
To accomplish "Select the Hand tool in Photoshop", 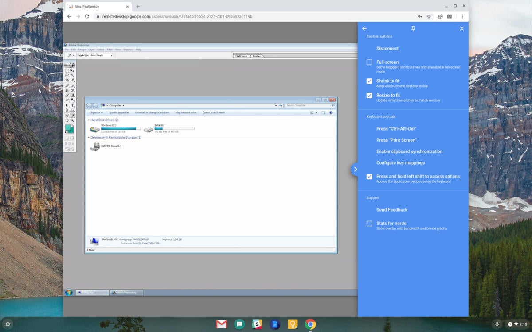I will [x=67, y=120].
